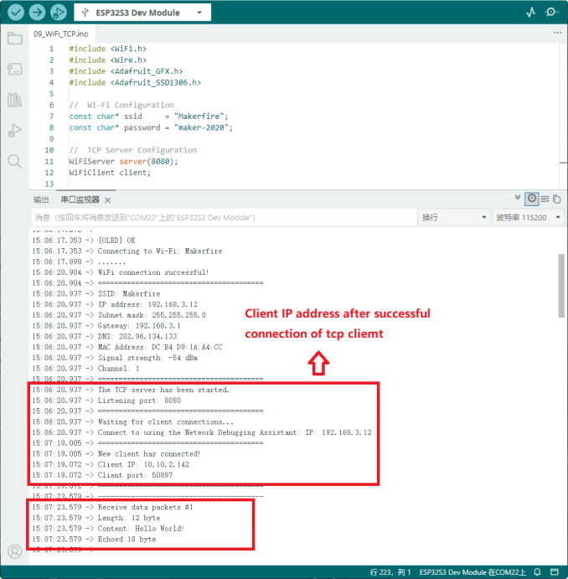Click the cursor position 行 223, 列 1
Viewport: 568px width, 579px height.
[x=390, y=572]
